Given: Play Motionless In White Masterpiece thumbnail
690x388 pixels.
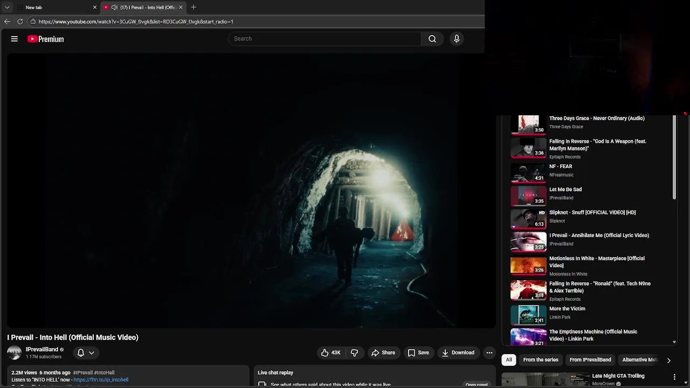Looking at the screenshot, I should tap(528, 265).
